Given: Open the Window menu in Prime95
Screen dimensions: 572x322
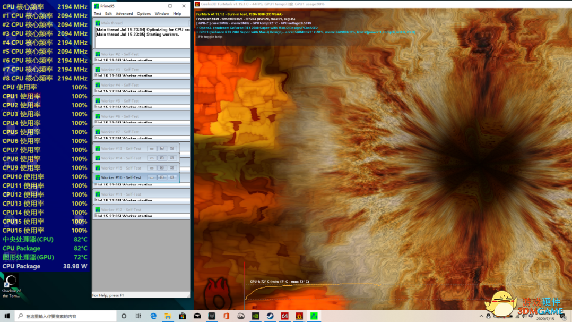Looking at the screenshot, I should [x=162, y=14].
